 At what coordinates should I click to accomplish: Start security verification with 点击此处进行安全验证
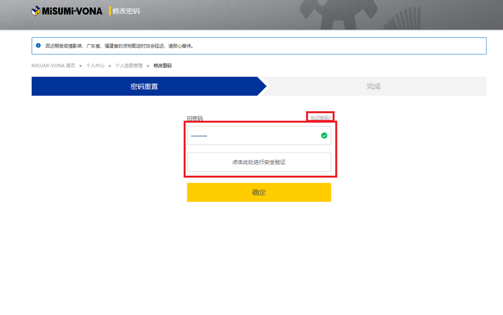point(259,162)
